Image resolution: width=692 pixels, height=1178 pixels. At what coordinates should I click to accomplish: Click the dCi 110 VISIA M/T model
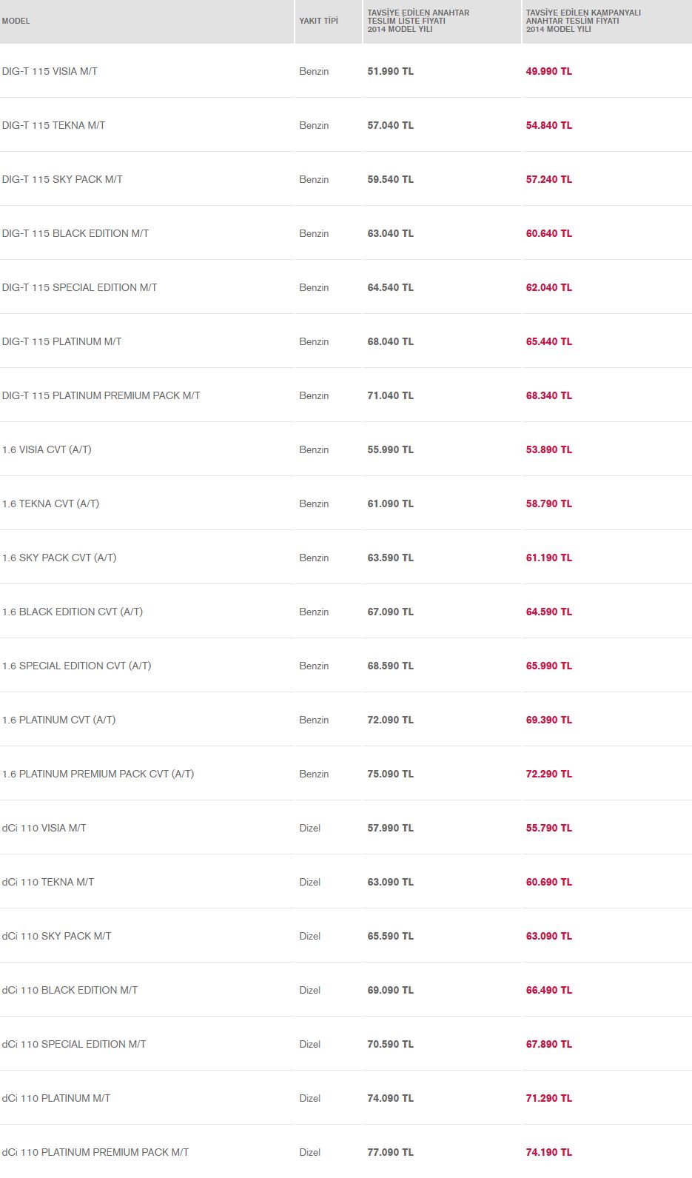[x=44, y=828]
